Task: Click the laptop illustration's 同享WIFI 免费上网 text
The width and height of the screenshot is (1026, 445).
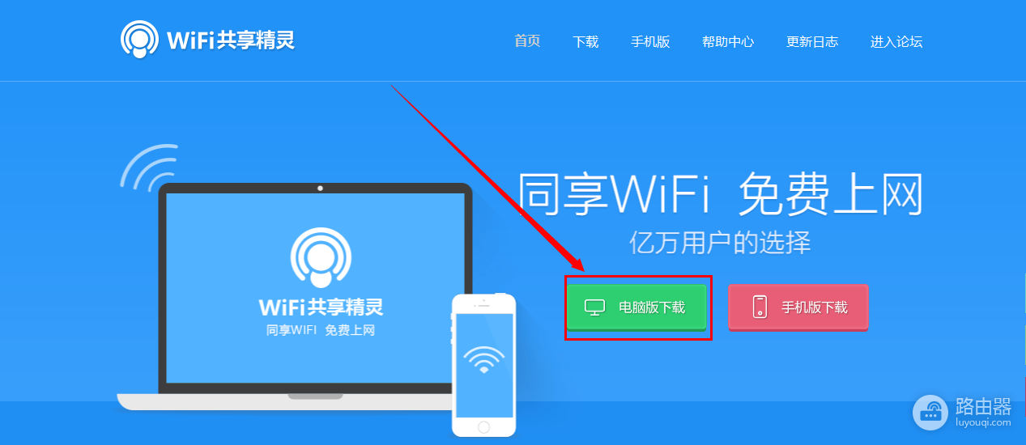Action: [321, 330]
